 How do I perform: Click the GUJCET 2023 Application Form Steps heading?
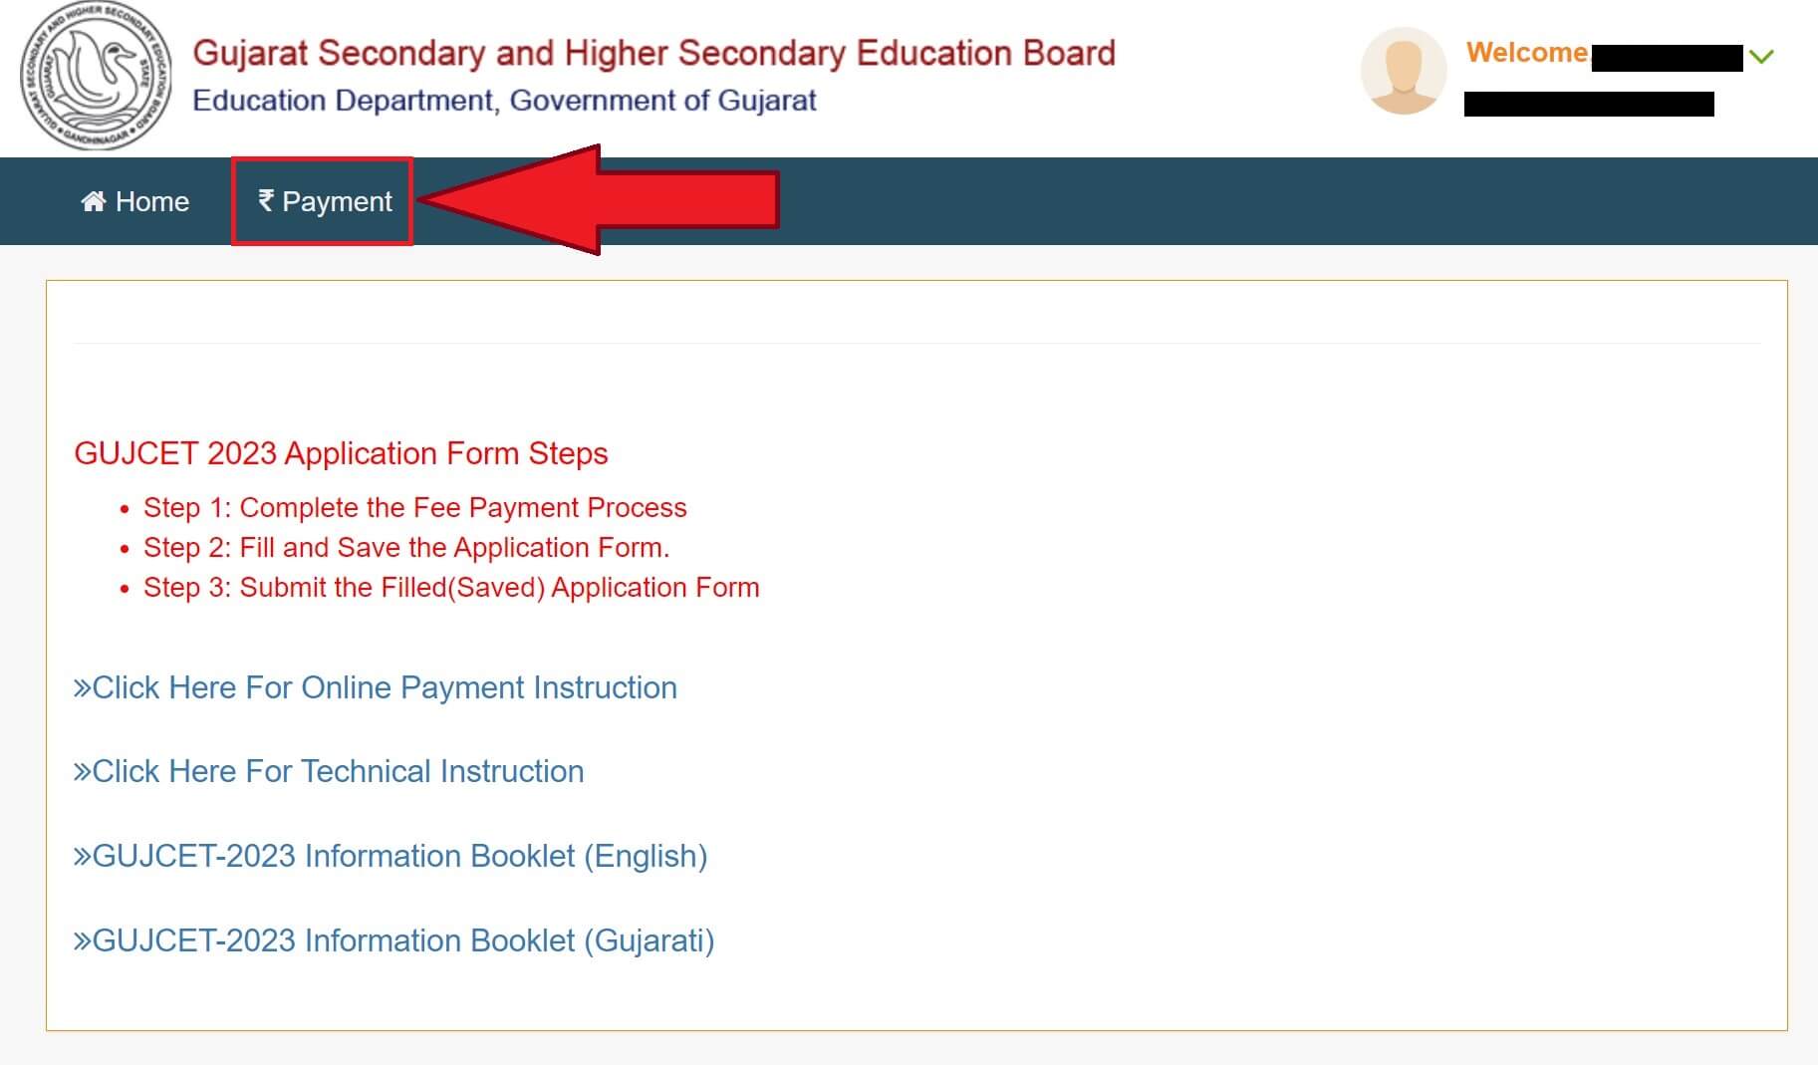[x=341, y=453]
